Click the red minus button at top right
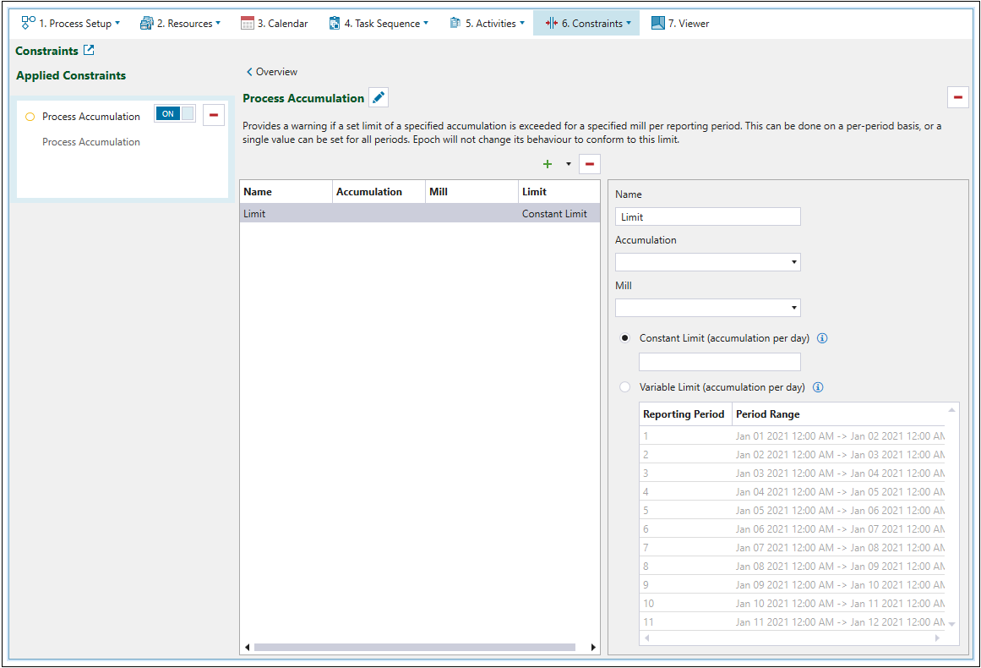Screen dimensions: 981x668 click(x=957, y=98)
